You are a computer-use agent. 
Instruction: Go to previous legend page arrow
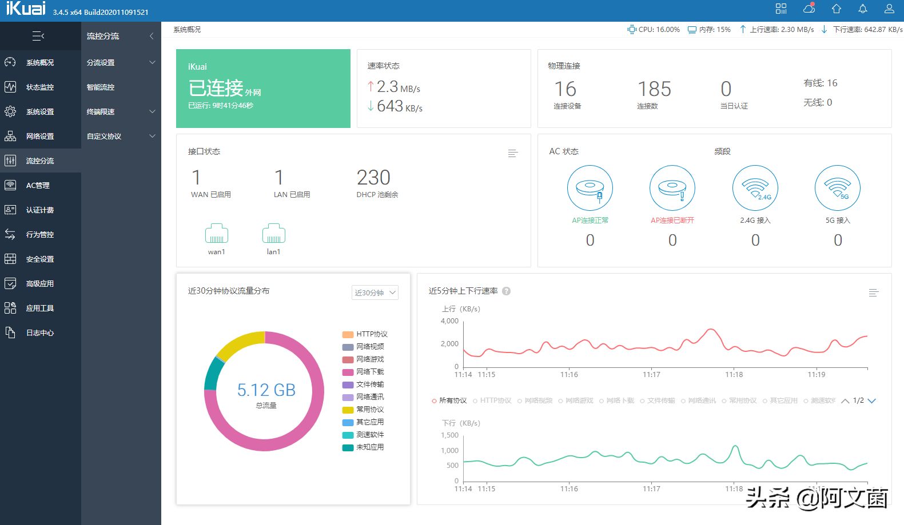click(x=845, y=400)
